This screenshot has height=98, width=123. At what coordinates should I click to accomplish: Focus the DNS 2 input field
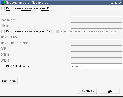[97, 55]
